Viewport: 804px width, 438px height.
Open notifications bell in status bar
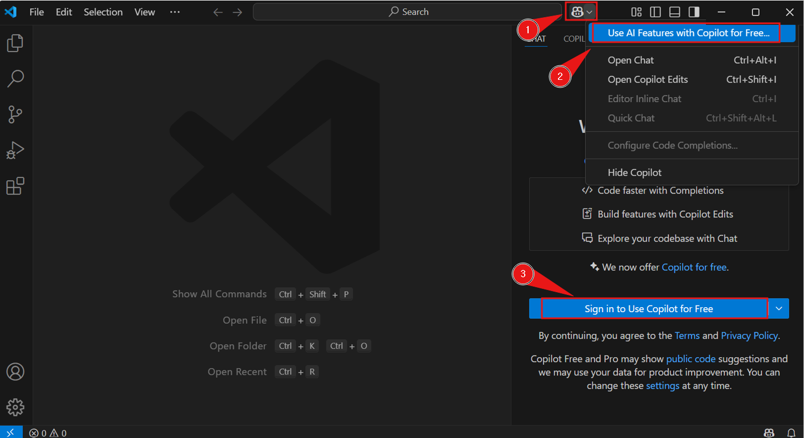[x=791, y=432]
